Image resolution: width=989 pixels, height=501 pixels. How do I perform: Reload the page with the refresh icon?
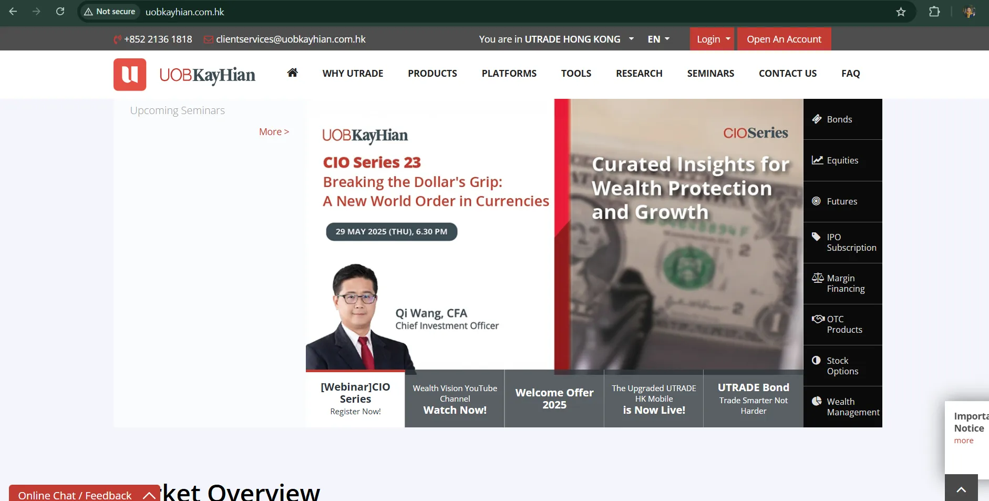click(x=60, y=12)
